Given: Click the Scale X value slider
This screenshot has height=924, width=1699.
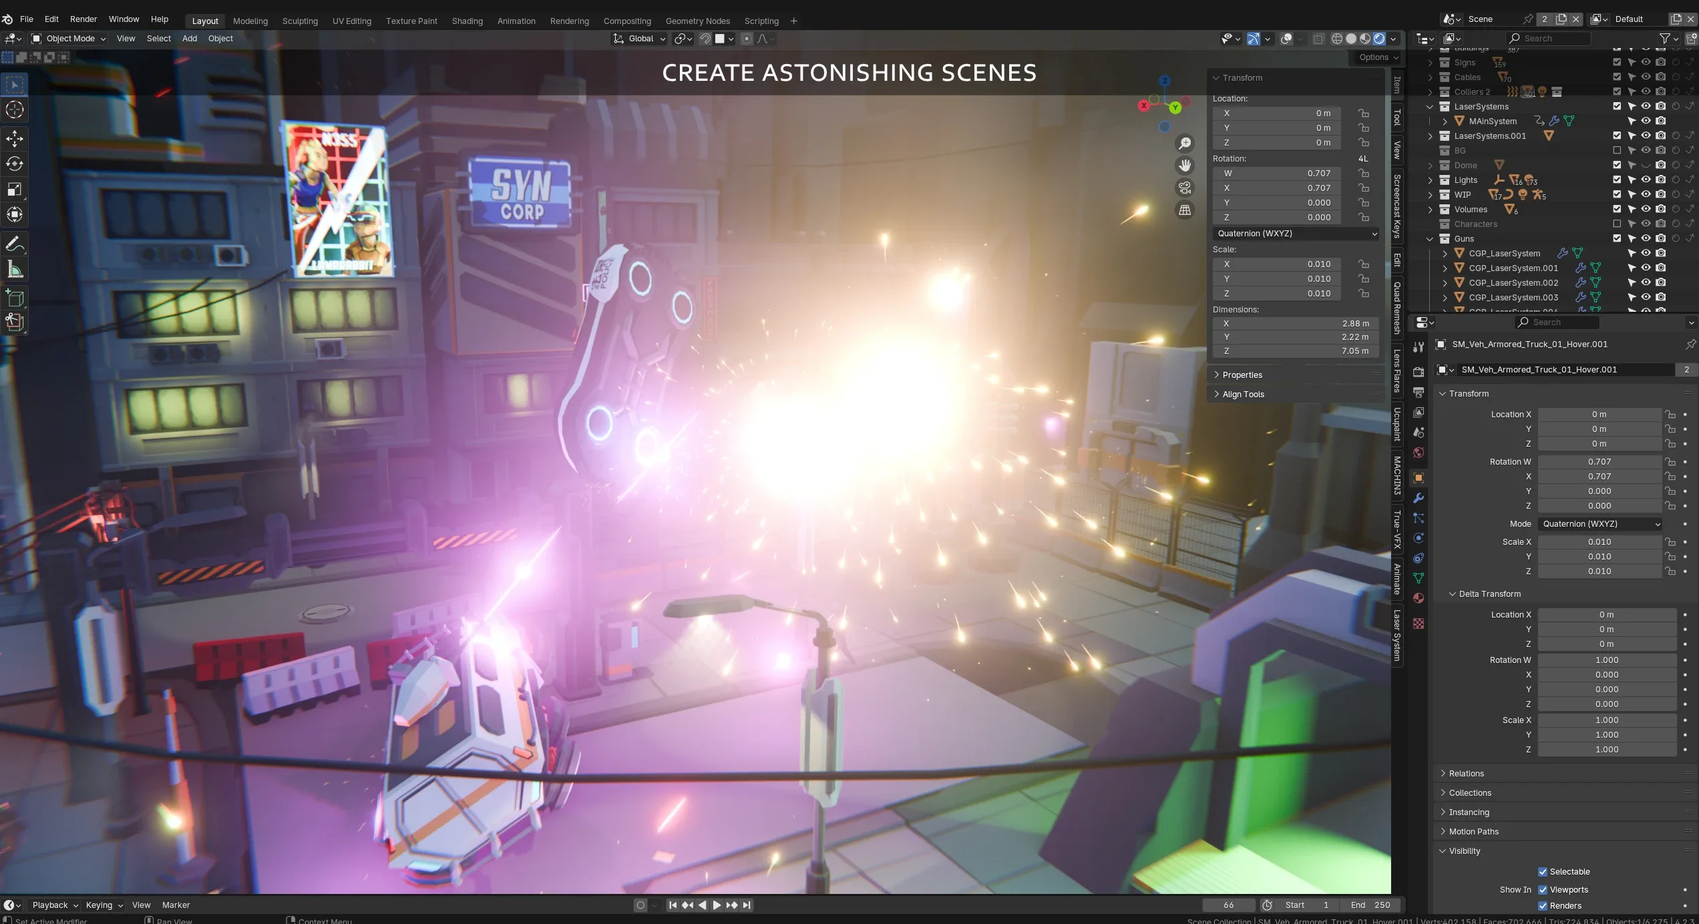Looking at the screenshot, I should tap(1599, 542).
